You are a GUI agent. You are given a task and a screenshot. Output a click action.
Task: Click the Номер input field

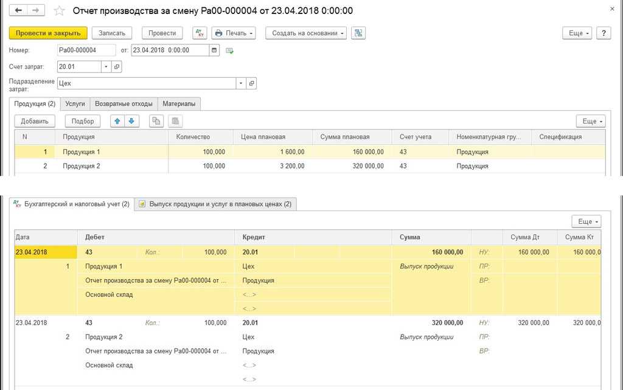tap(86, 50)
